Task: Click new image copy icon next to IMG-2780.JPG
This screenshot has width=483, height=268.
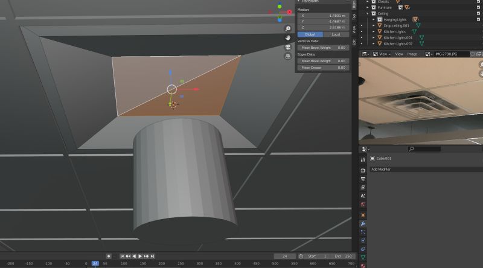Action: pyautogui.click(x=479, y=54)
